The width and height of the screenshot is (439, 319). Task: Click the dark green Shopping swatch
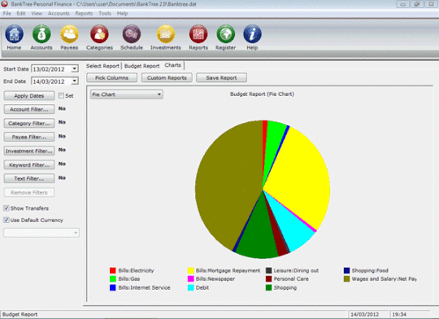coord(269,287)
